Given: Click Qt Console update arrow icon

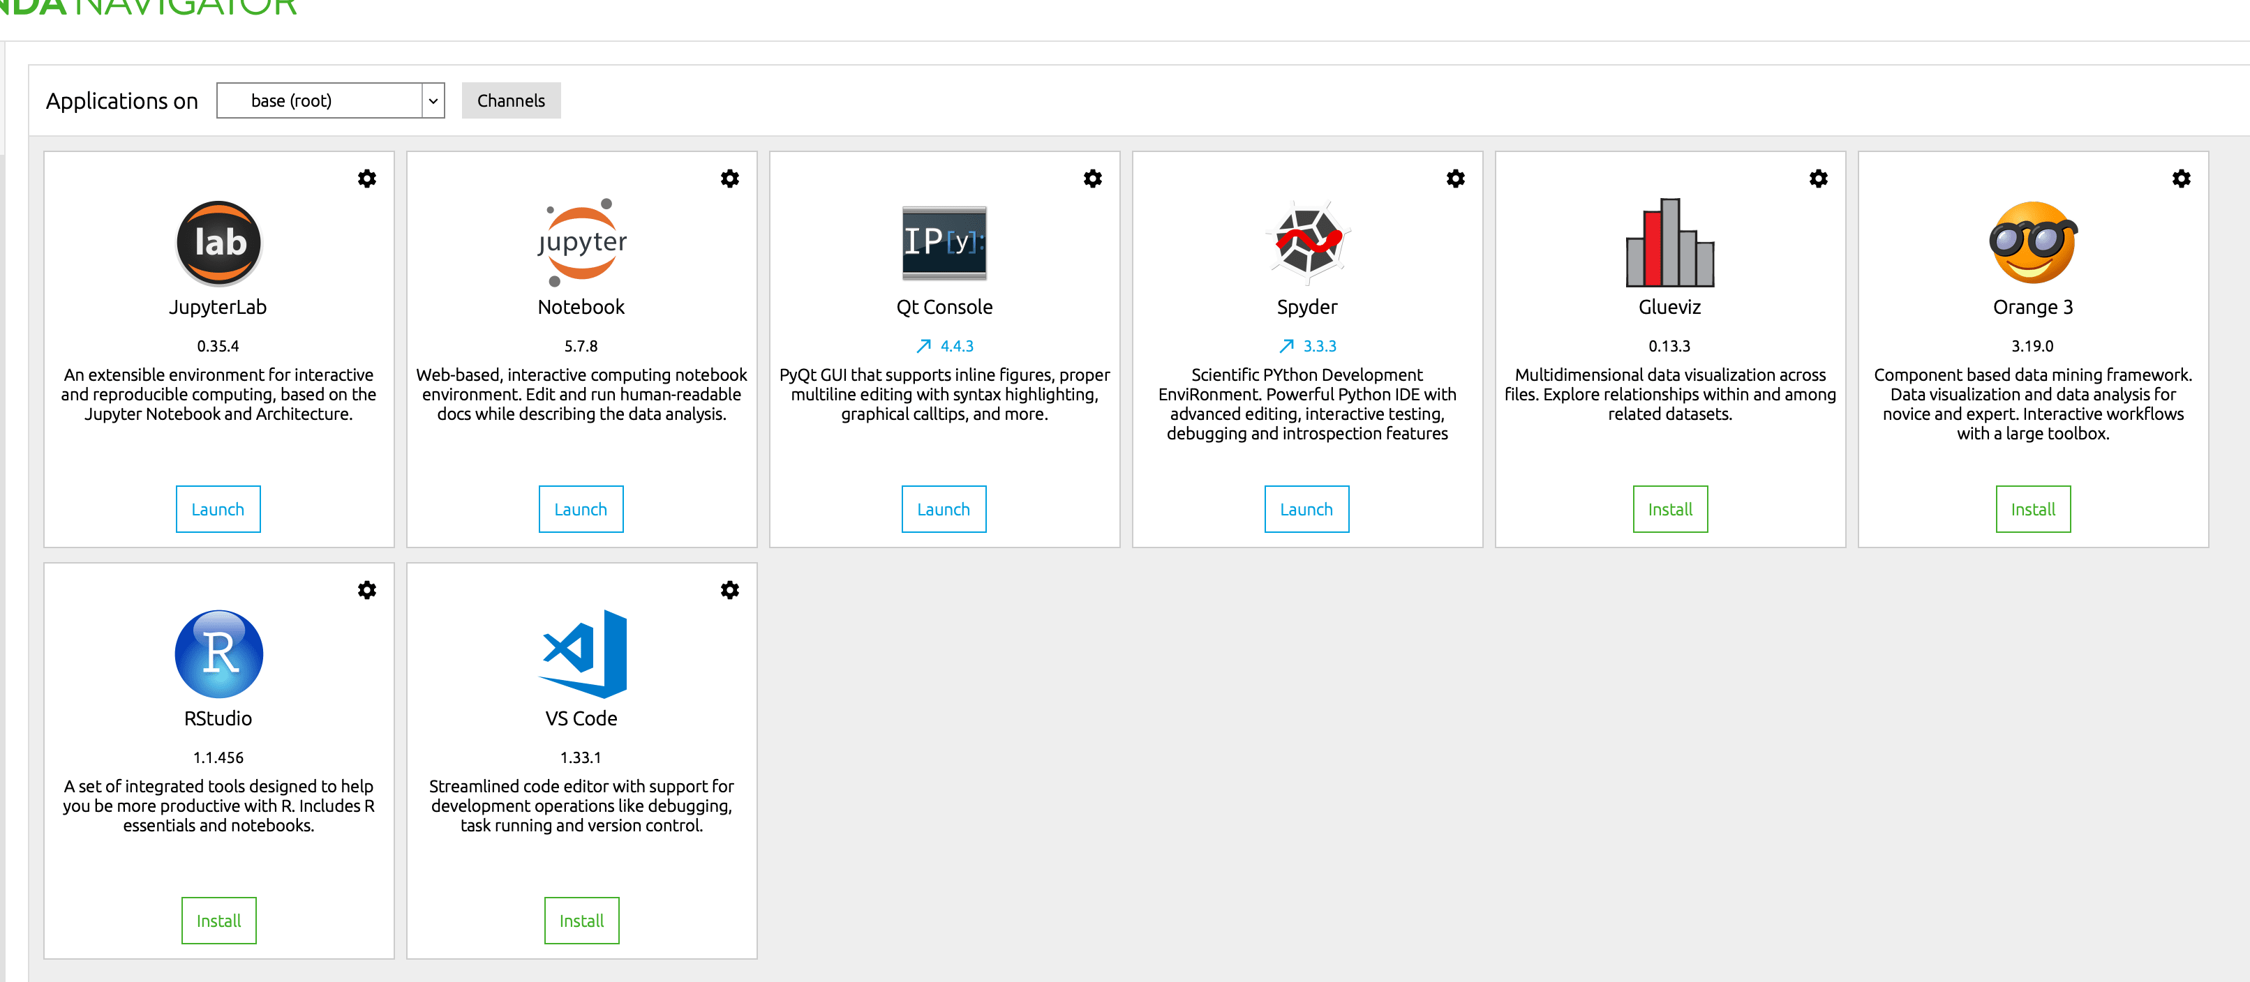Looking at the screenshot, I should point(923,347).
